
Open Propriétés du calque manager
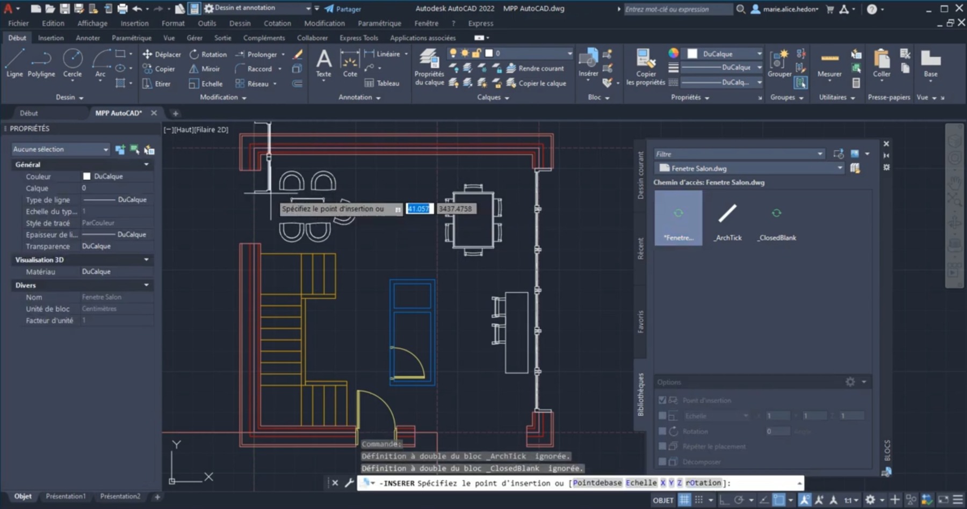tap(429, 67)
